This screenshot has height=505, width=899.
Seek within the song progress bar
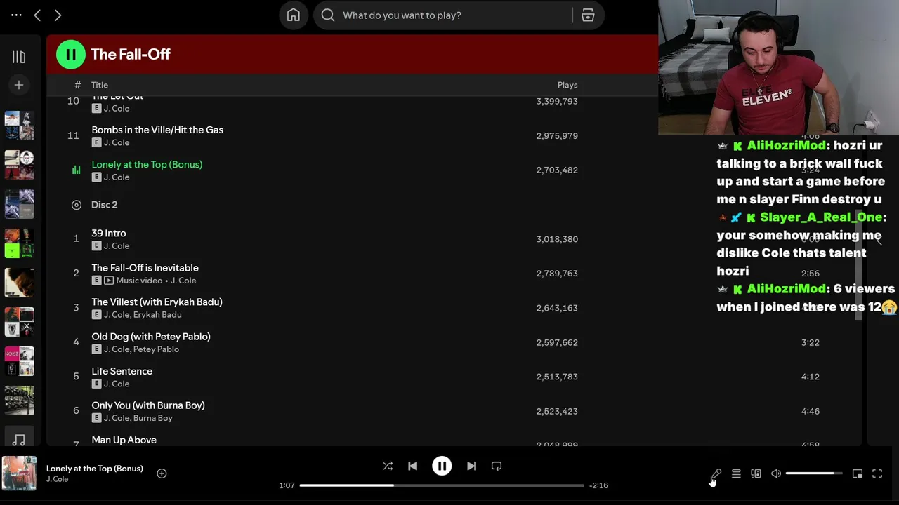point(442,485)
